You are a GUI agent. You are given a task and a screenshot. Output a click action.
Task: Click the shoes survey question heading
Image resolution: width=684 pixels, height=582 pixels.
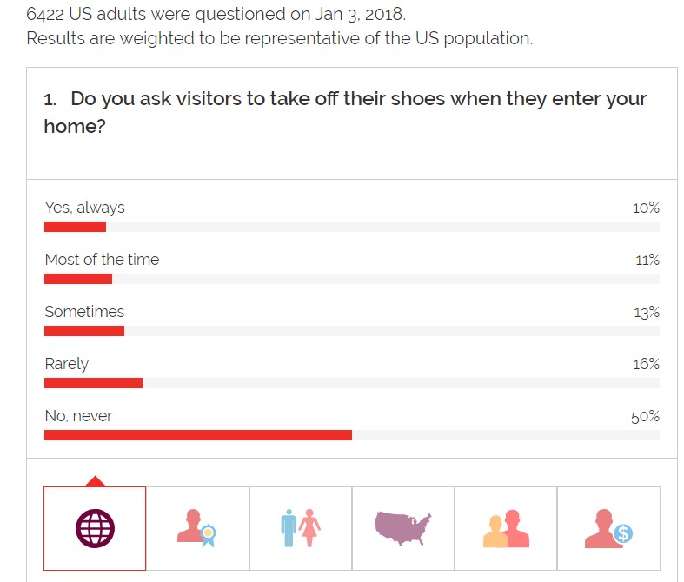[345, 111]
